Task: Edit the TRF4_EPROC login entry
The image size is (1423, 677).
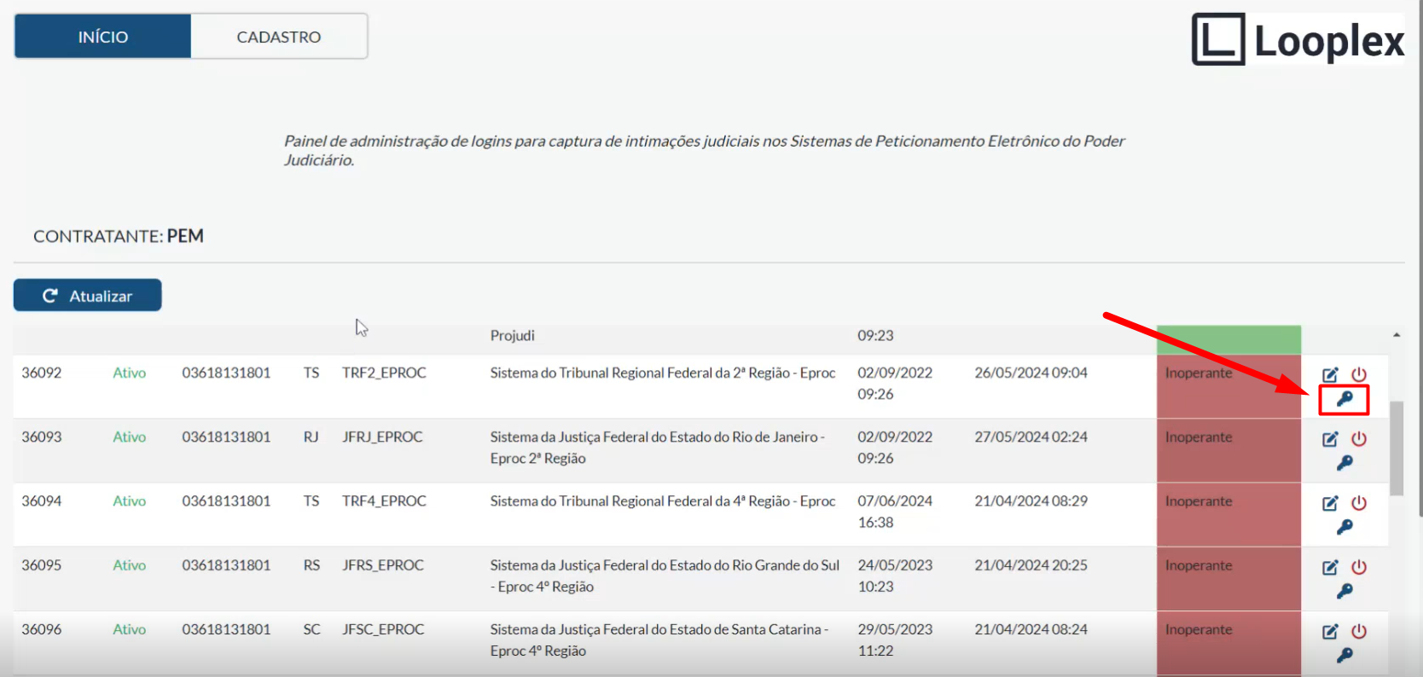Action: 1330,503
